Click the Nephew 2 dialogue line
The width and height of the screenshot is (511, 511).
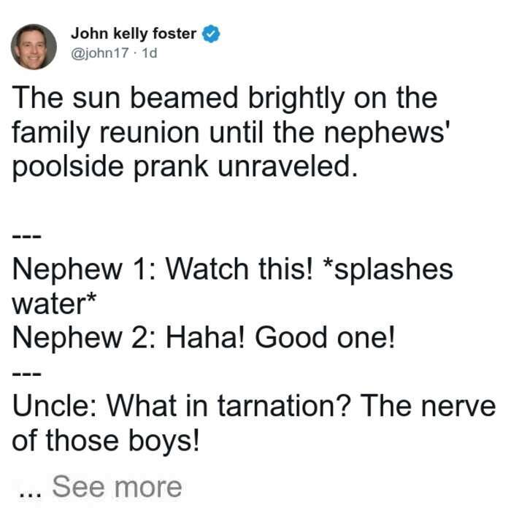(x=204, y=338)
